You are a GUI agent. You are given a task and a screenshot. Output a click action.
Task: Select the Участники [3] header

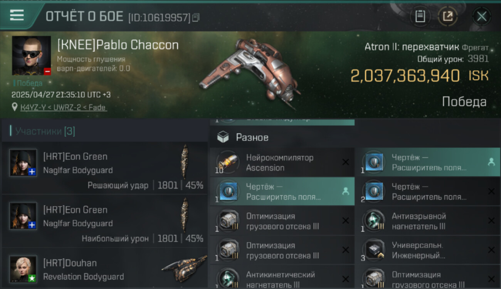[45, 131]
